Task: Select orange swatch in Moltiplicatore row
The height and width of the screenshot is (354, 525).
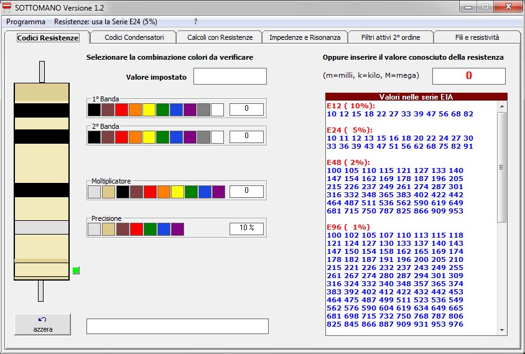Action: tap(164, 192)
